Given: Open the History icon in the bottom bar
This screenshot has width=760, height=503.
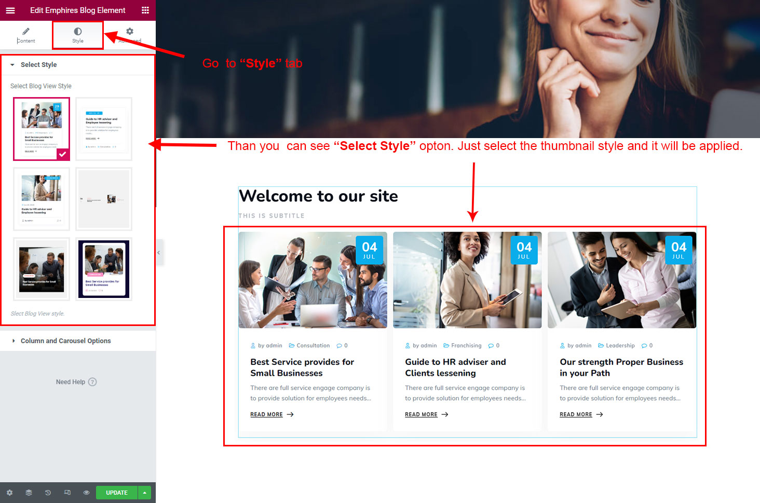Looking at the screenshot, I should pos(48,493).
